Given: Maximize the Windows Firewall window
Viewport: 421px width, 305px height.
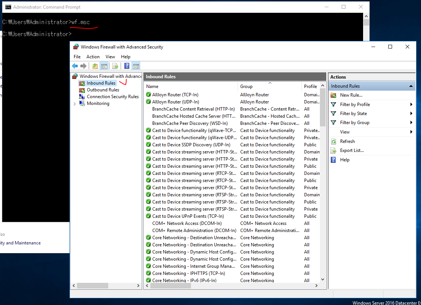Looking at the screenshot, I should click(x=390, y=47).
